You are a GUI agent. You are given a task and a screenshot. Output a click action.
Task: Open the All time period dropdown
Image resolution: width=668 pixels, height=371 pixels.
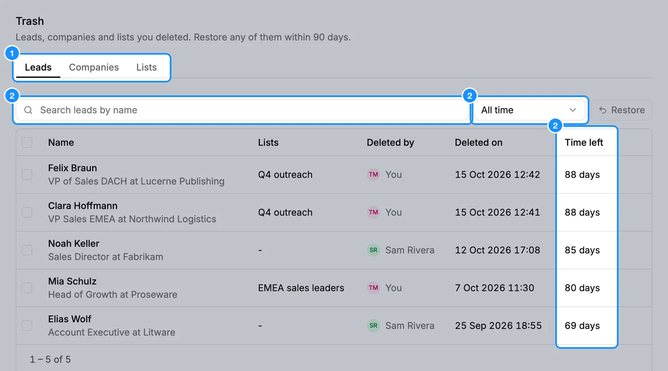click(529, 110)
